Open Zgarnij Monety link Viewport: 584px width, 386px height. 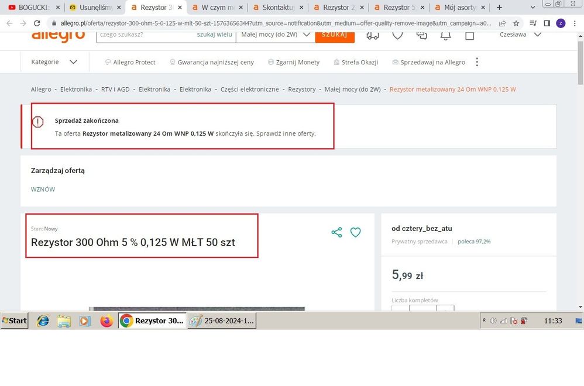[x=294, y=62]
